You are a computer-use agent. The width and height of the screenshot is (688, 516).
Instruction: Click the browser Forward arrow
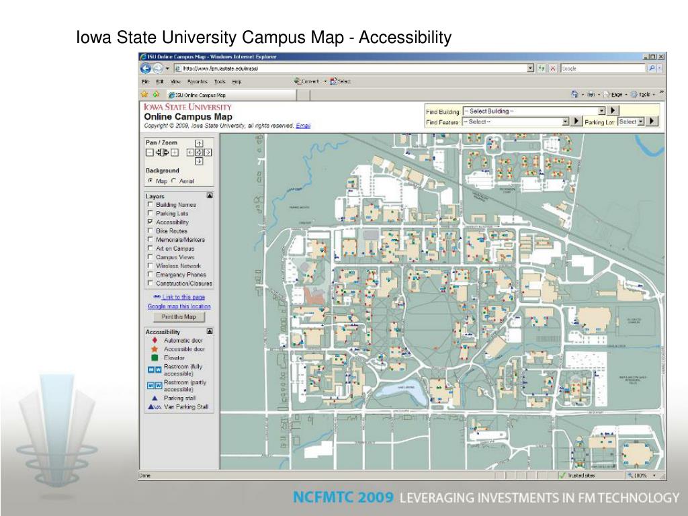tap(157, 69)
